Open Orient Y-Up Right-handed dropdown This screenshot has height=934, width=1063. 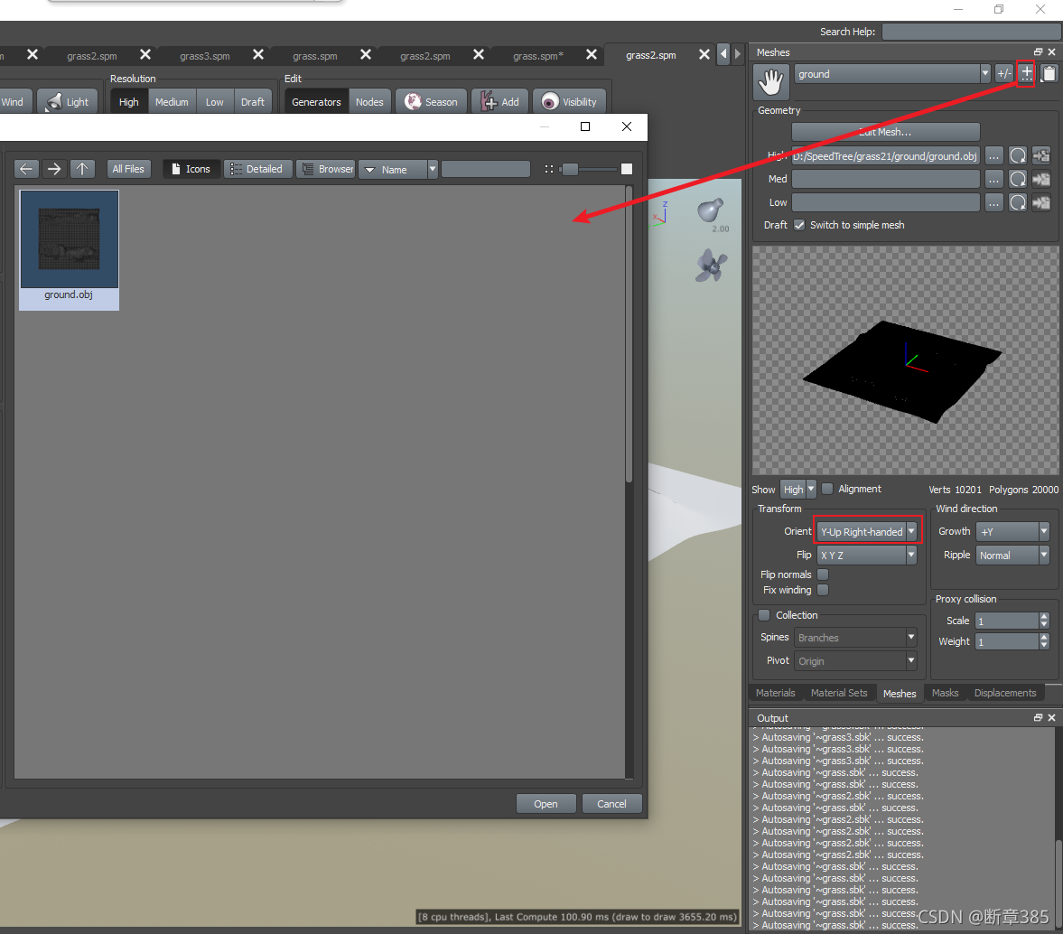click(x=867, y=531)
